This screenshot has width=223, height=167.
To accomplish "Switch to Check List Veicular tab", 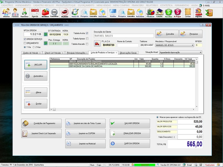I will (54, 53).
